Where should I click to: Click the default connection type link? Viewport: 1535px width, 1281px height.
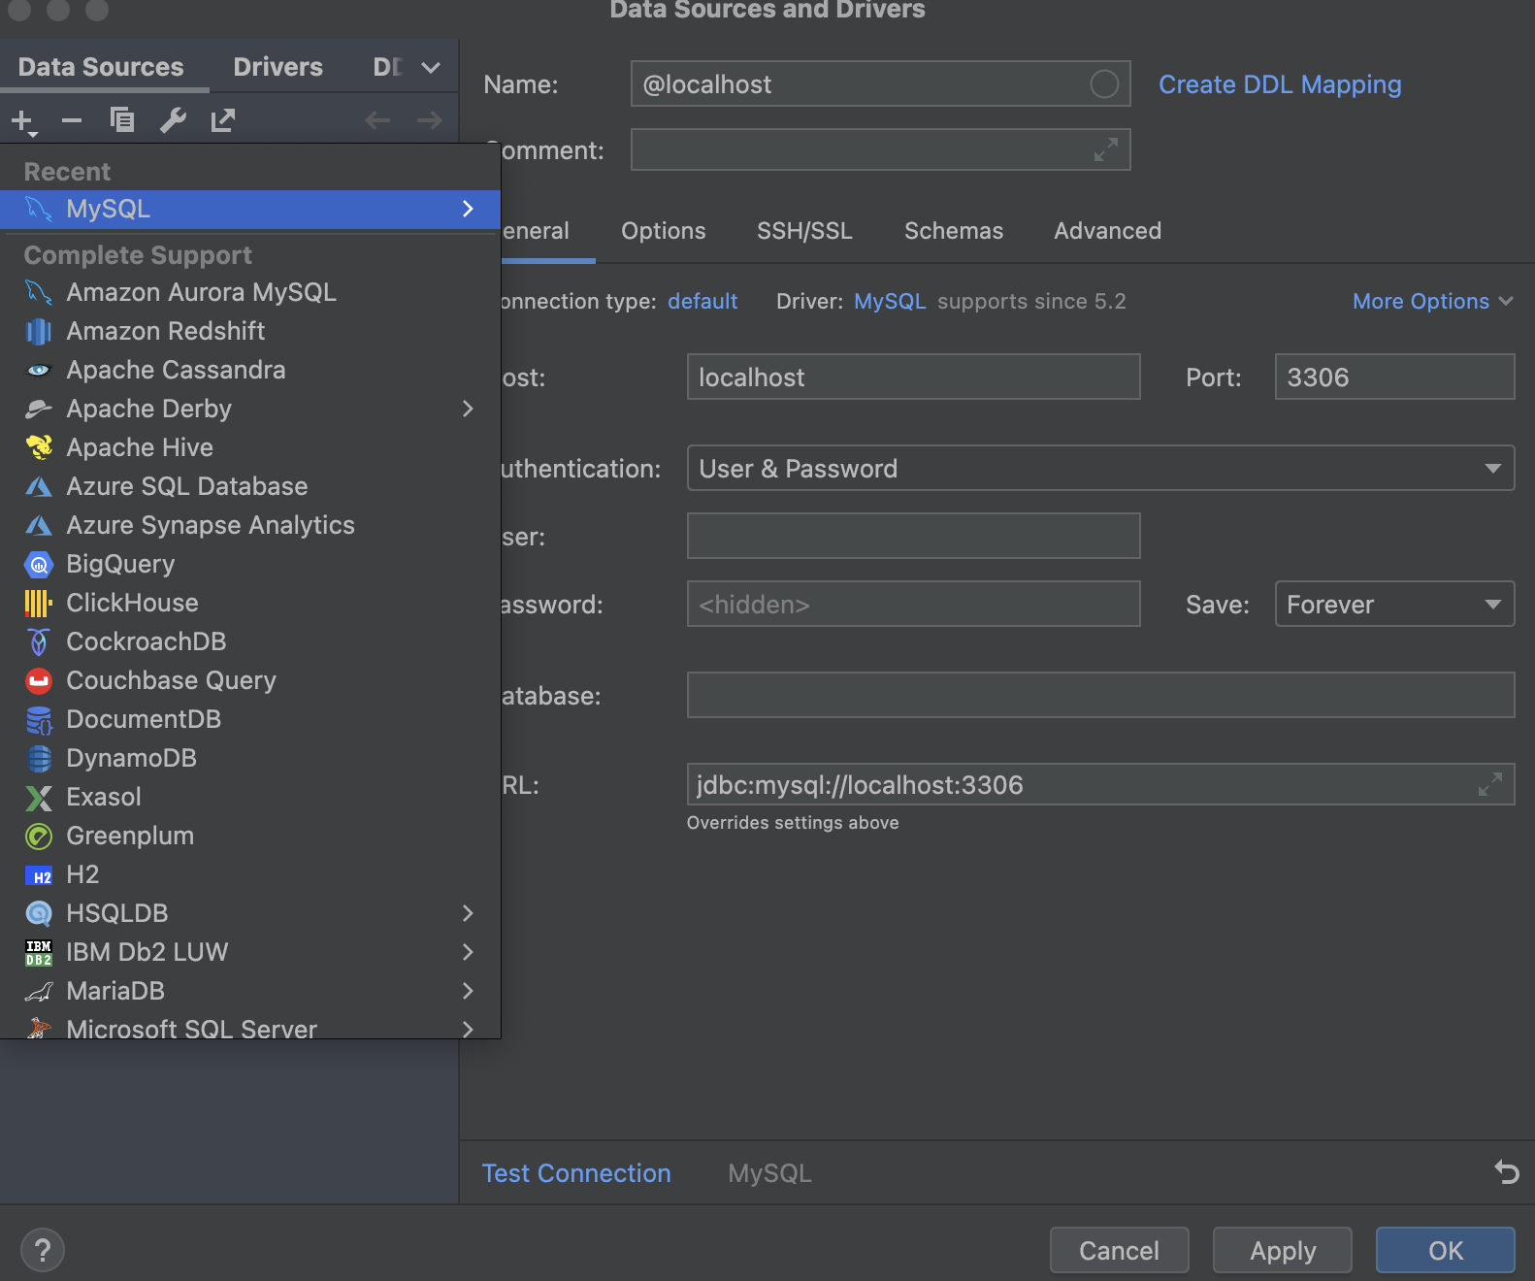[702, 301]
